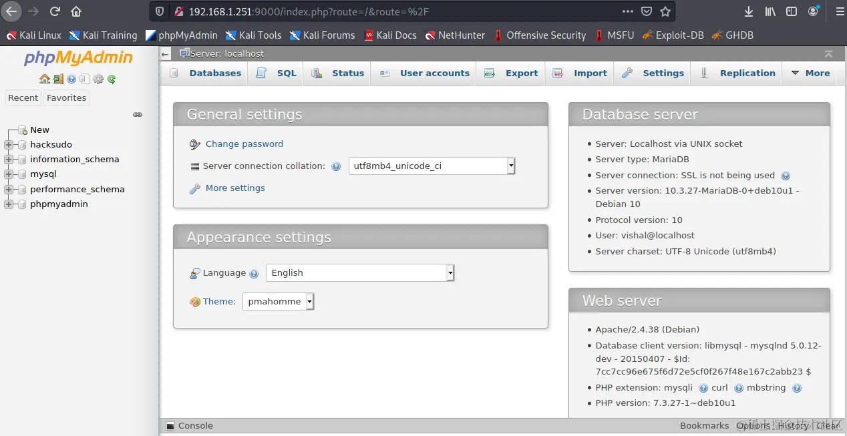Expand the information_schema tree node
Viewport: 847px width, 436px height.
point(9,160)
